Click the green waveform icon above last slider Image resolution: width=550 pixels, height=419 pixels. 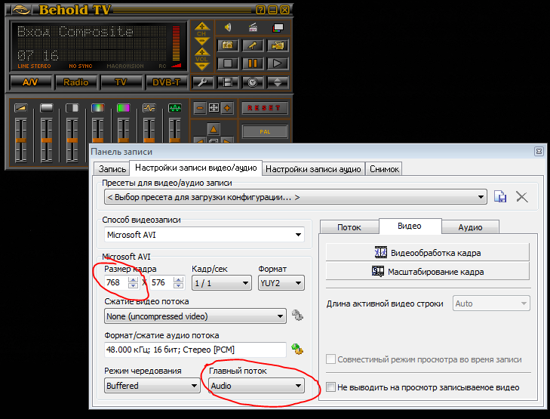click(175, 108)
